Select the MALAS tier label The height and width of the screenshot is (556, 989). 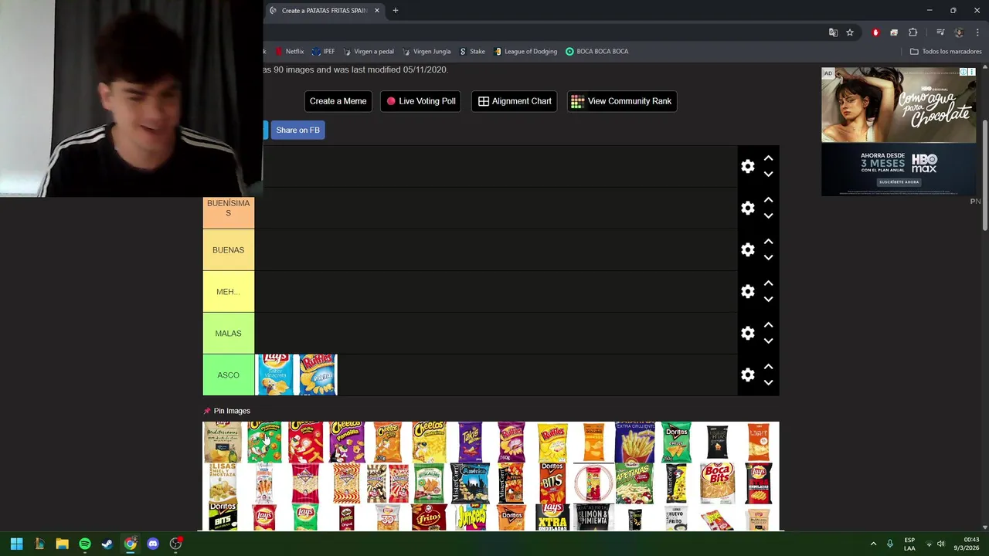pos(228,334)
